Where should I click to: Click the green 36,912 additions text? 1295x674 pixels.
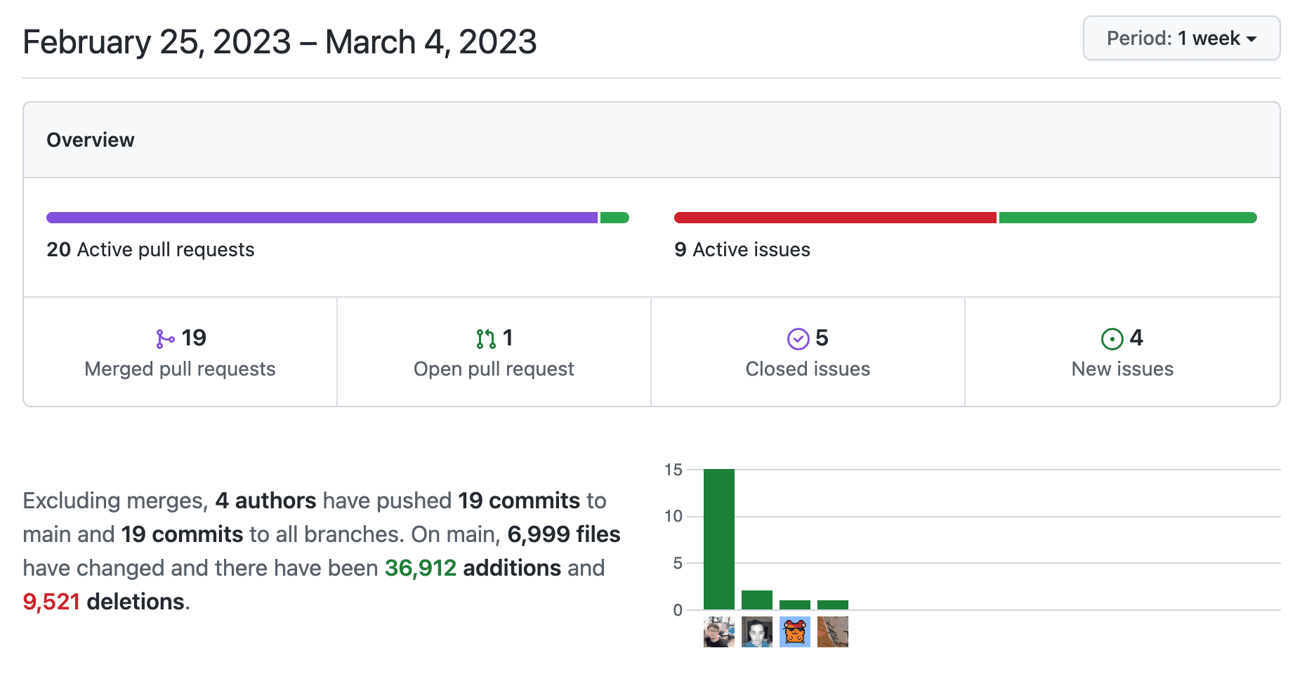420,567
